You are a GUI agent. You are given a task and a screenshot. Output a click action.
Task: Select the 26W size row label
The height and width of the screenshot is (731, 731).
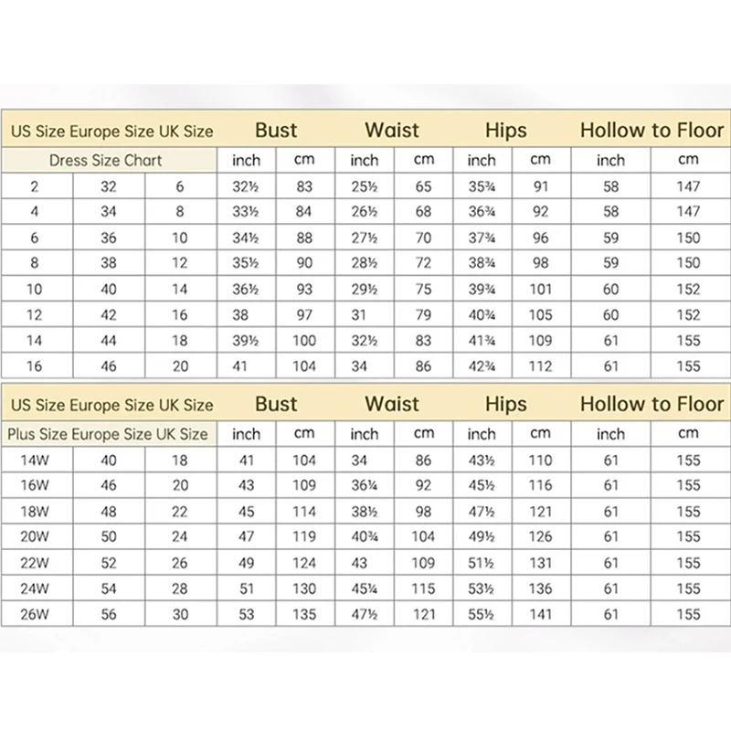pos(37,614)
